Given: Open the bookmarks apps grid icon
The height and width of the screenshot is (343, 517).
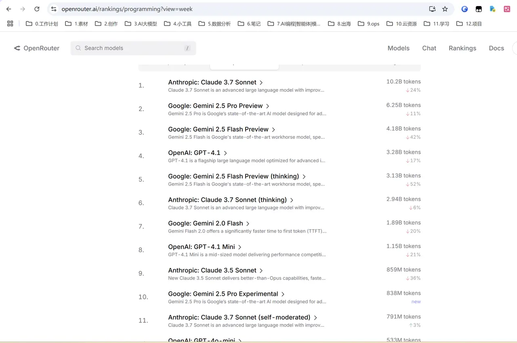Looking at the screenshot, I should coord(10,24).
